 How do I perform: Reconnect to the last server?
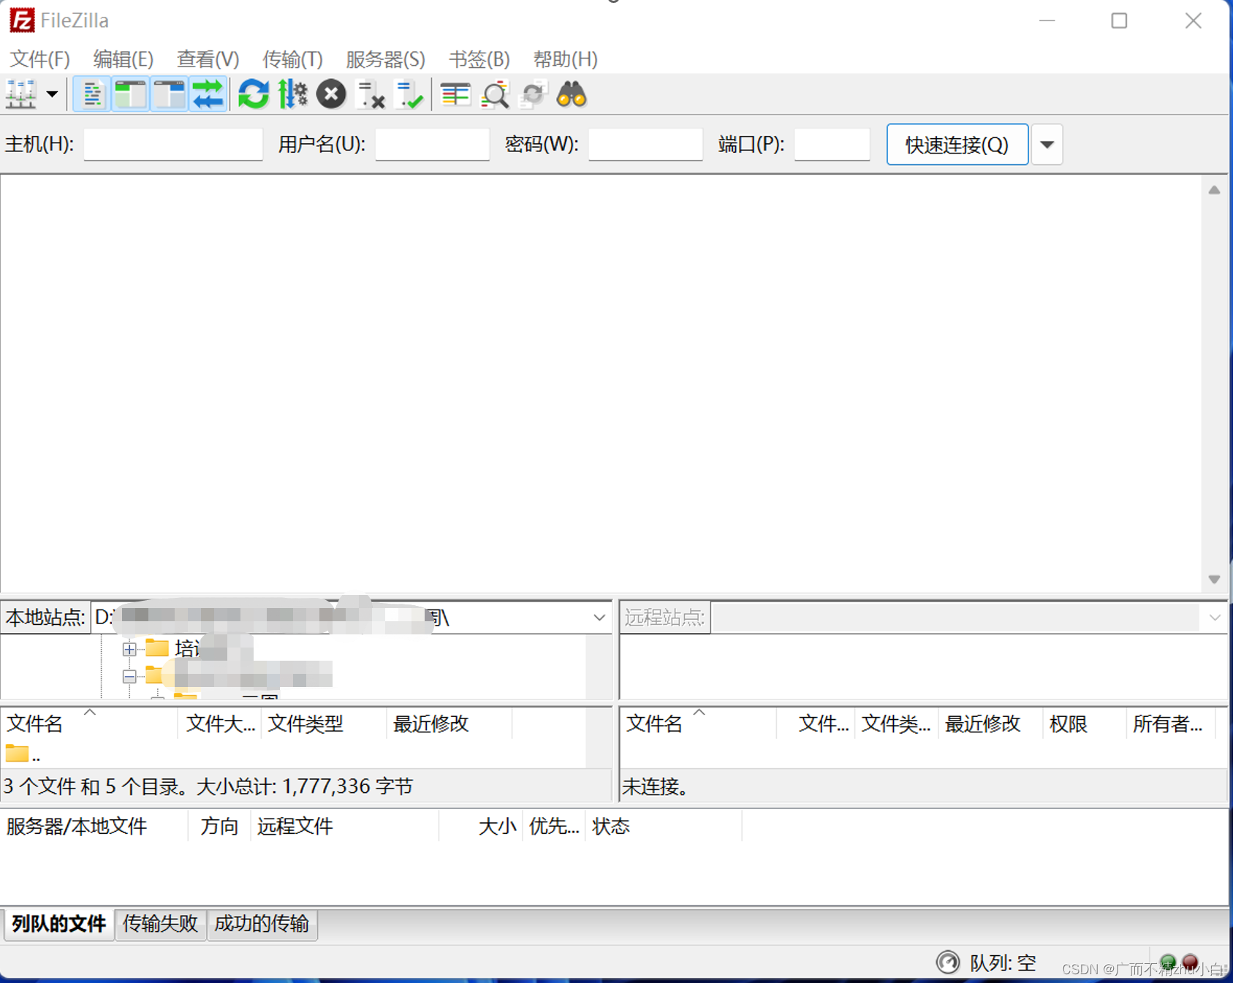pos(409,94)
